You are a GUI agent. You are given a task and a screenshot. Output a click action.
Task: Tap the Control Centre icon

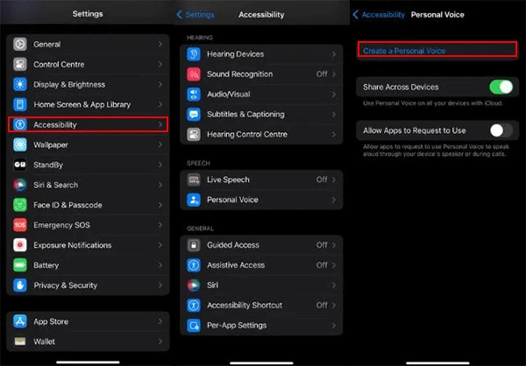[20, 65]
